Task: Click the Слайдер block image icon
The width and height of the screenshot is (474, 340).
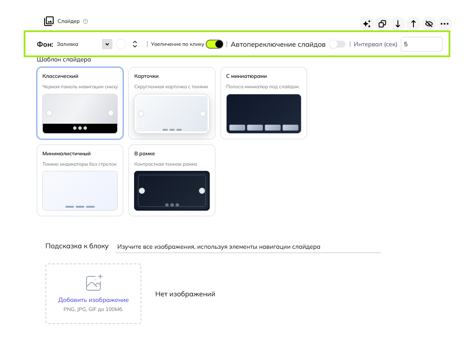Action: pos(49,21)
